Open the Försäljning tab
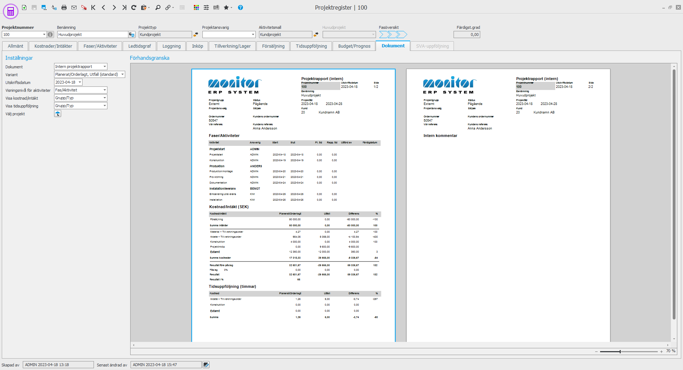The image size is (683, 370). (x=273, y=46)
